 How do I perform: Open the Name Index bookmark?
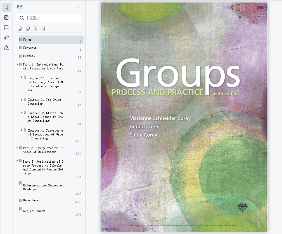click(x=31, y=200)
